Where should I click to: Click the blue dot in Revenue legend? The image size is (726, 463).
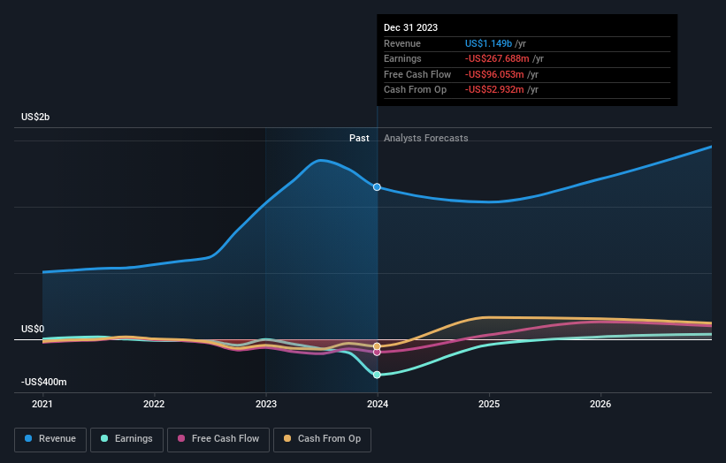pyautogui.click(x=28, y=438)
